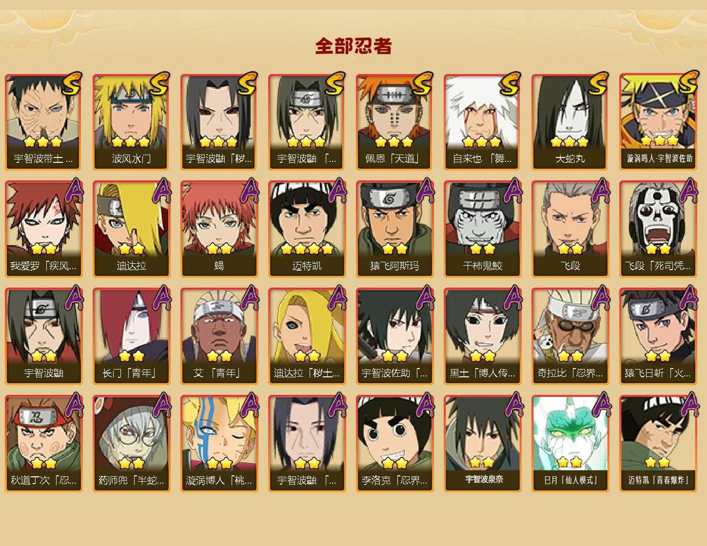Image resolution: width=707 pixels, height=546 pixels.
Task: Select the 迈特凯「青春爆炸」card
Action: click(x=658, y=444)
